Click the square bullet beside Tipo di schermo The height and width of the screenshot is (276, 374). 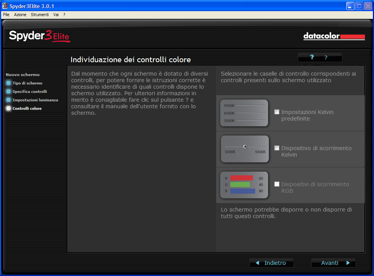tap(8, 83)
